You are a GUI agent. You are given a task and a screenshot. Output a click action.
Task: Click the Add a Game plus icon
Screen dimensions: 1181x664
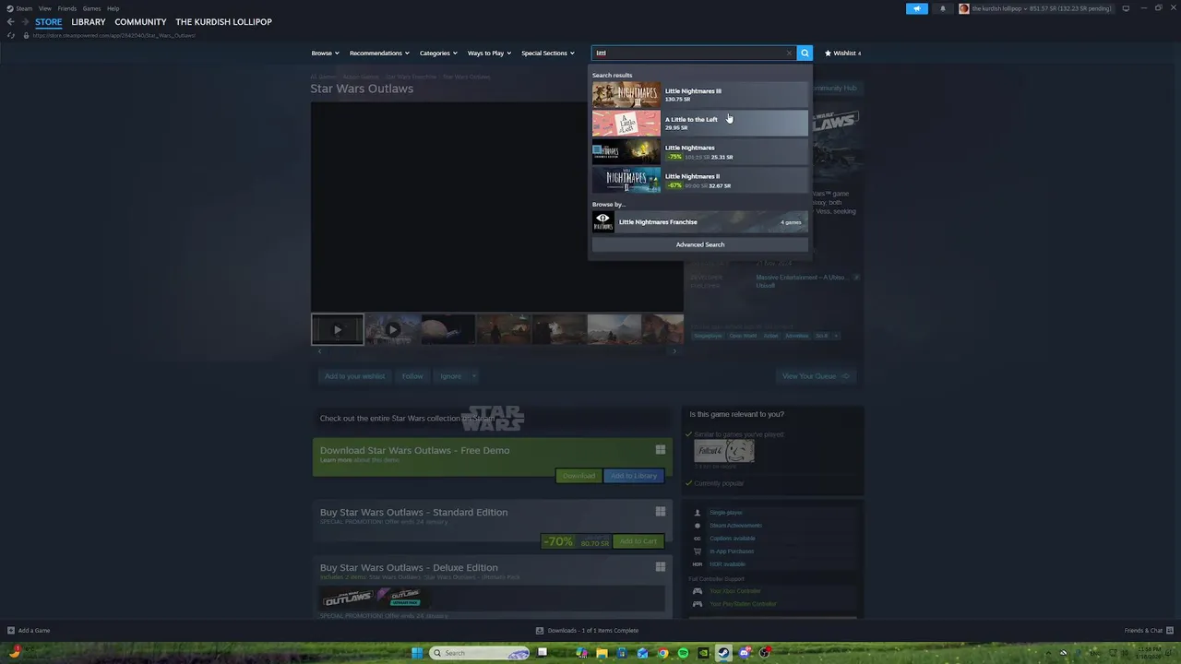pyautogui.click(x=11, y=631)
